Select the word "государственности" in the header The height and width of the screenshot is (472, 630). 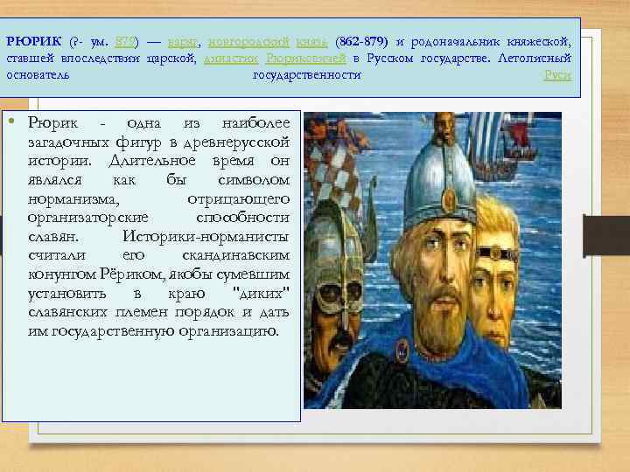click(x=307, y=75)
